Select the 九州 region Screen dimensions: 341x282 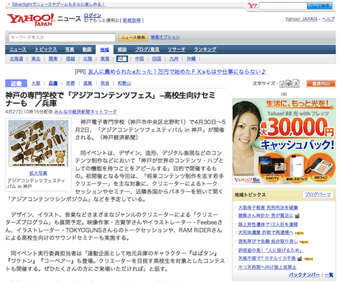pyautogui.click(x=174, y=59)
